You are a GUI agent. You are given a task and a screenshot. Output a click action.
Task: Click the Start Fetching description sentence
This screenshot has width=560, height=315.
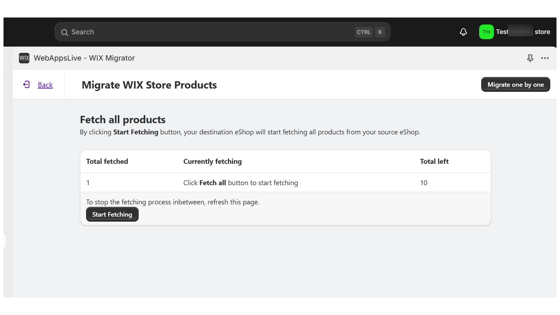click(250, 132)
